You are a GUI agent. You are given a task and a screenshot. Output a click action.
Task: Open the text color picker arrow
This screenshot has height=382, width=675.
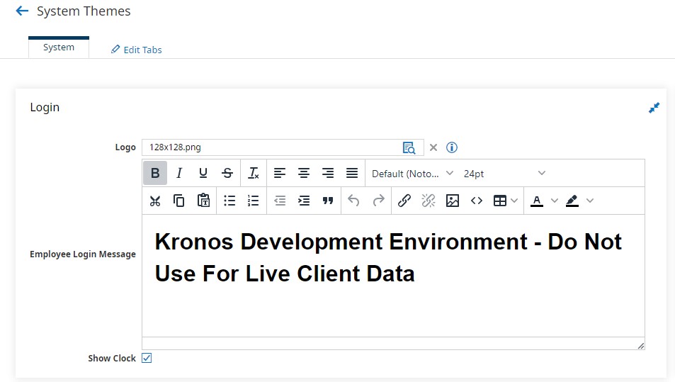pyautogui.click(x=555, y=201)
